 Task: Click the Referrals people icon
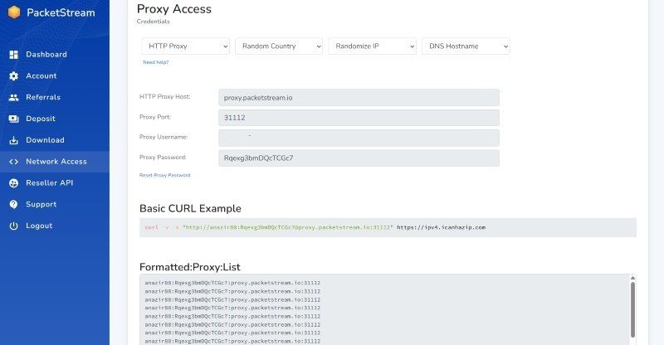click(x=13, y=97)
